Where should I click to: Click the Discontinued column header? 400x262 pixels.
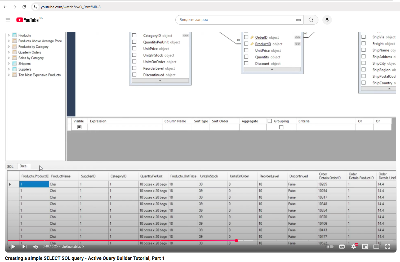click(302, 176)
